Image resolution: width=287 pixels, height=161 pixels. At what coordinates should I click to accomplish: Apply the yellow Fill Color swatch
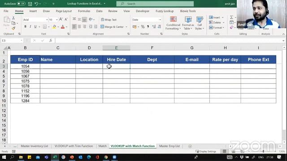click(54, 27)
